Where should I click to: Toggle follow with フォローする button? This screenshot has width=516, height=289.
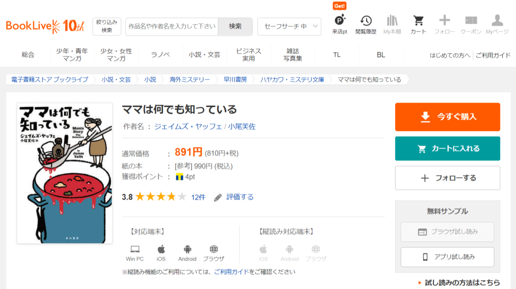447,178
